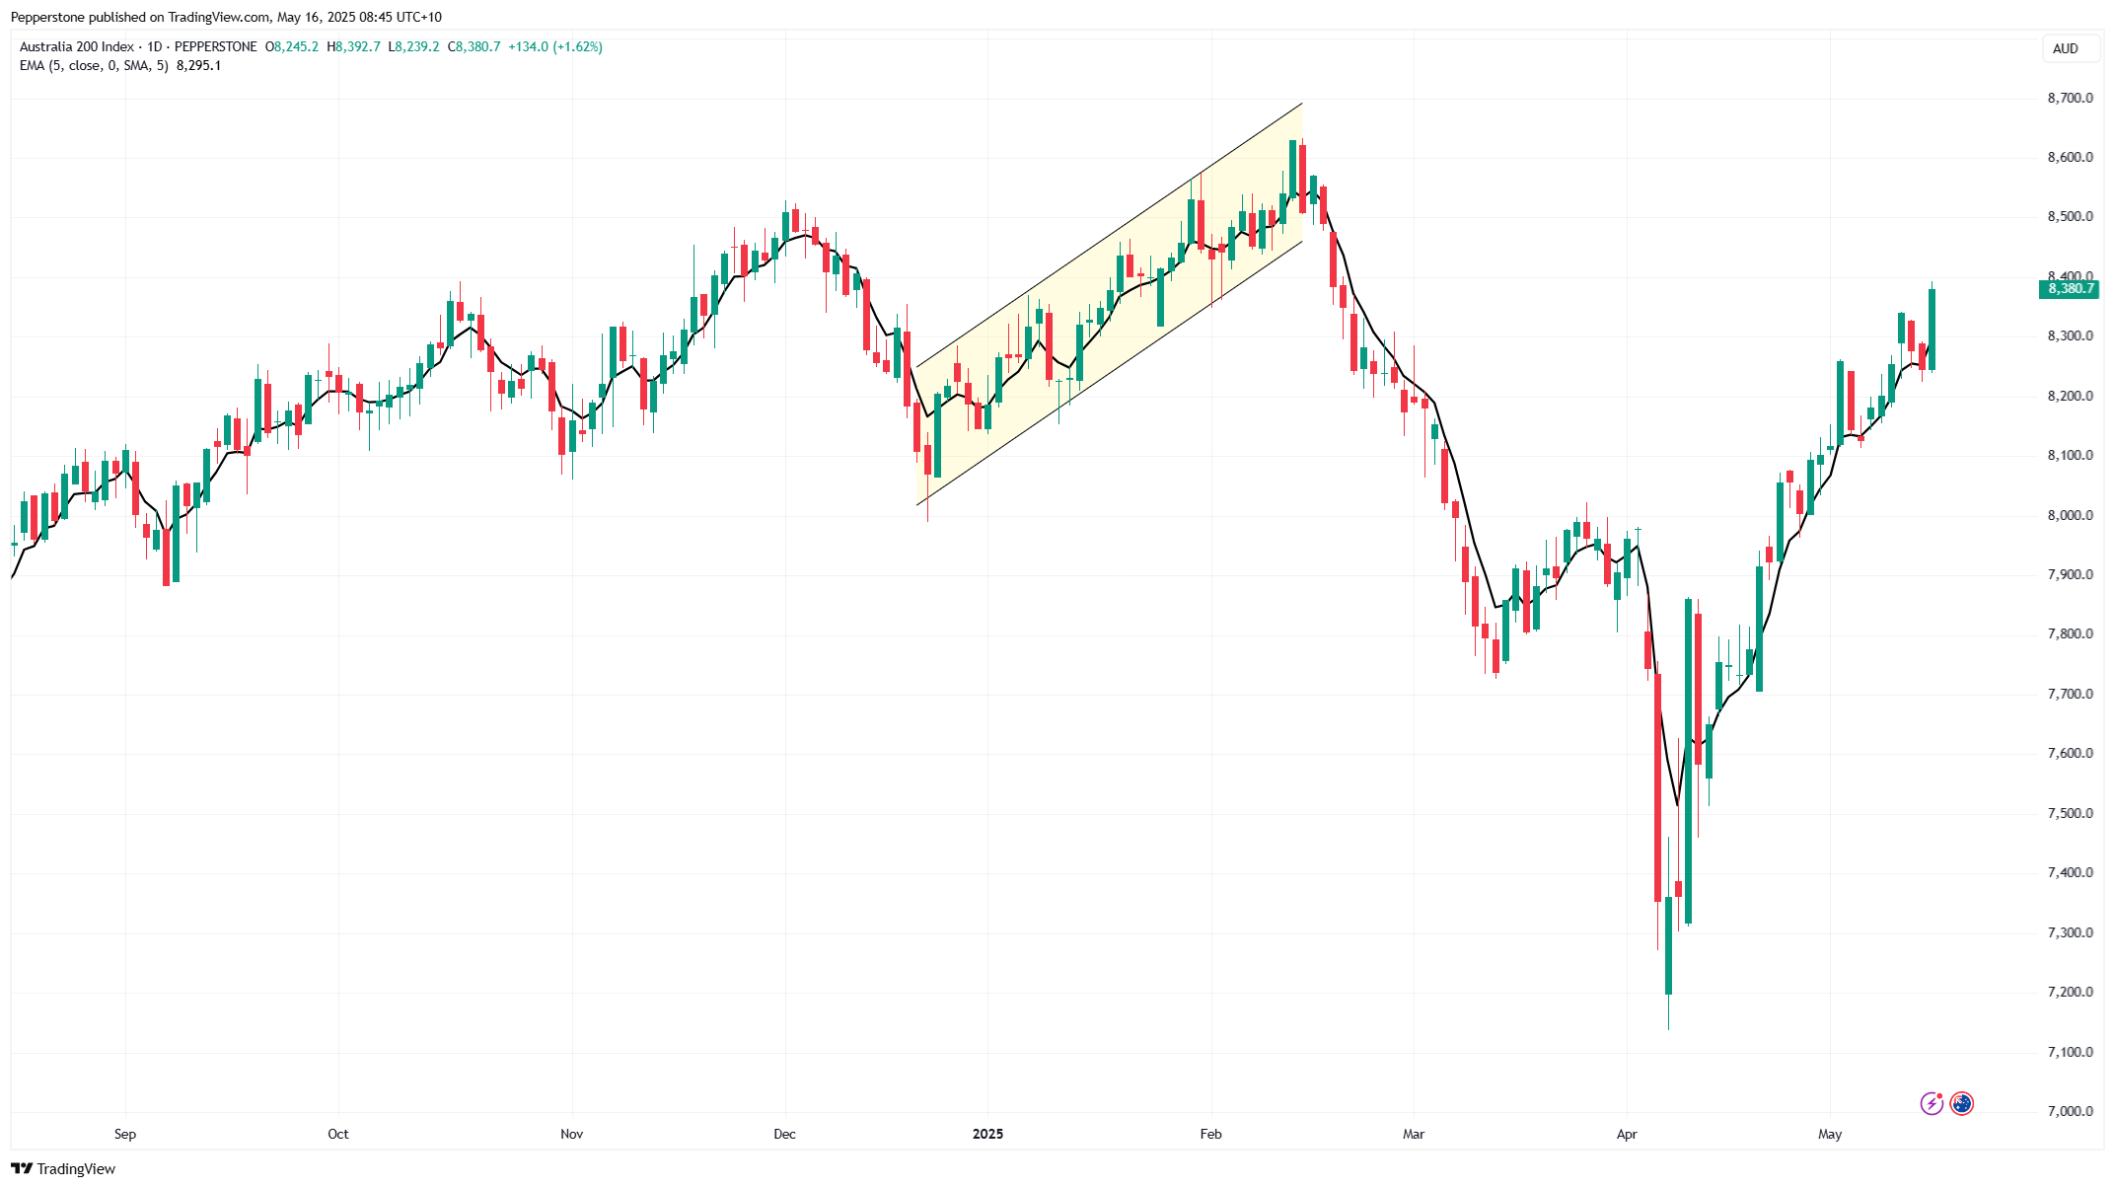Click the Australia 200 Index symbol title
This screenshot has width=2115, height=1188.
tap(77, 46)
